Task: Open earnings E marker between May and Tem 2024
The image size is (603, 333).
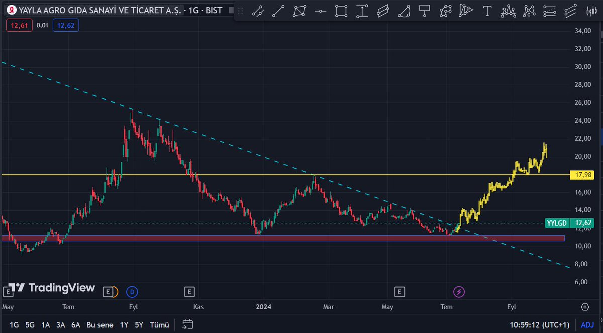Action: tap(399, 291)
